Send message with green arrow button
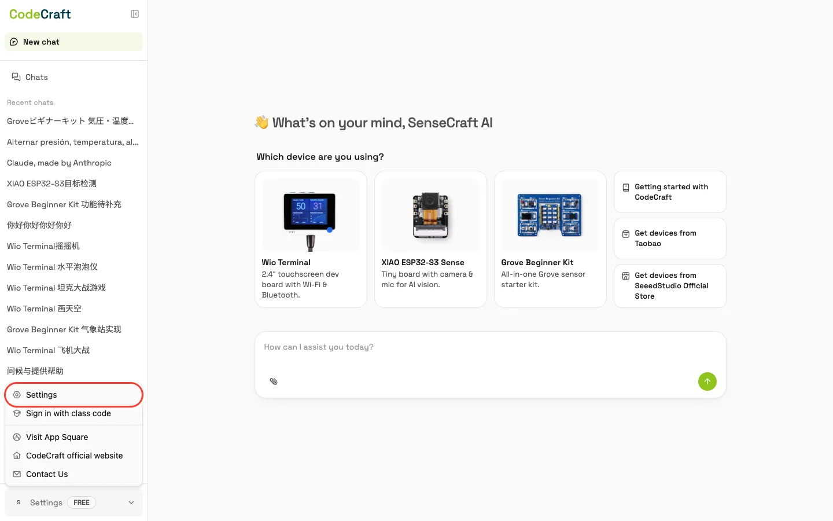 coord(707,381)
